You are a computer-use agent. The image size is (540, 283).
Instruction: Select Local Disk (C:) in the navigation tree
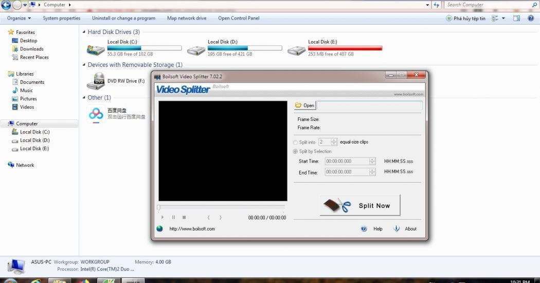pyautogui.click(x=35, y=132)
